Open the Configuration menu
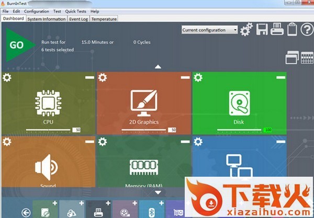Image resolution: width=314 pixels, height=218 pixels. pos(37,12)
